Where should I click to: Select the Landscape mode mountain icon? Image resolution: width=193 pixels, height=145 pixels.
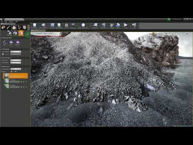[14, 27]
